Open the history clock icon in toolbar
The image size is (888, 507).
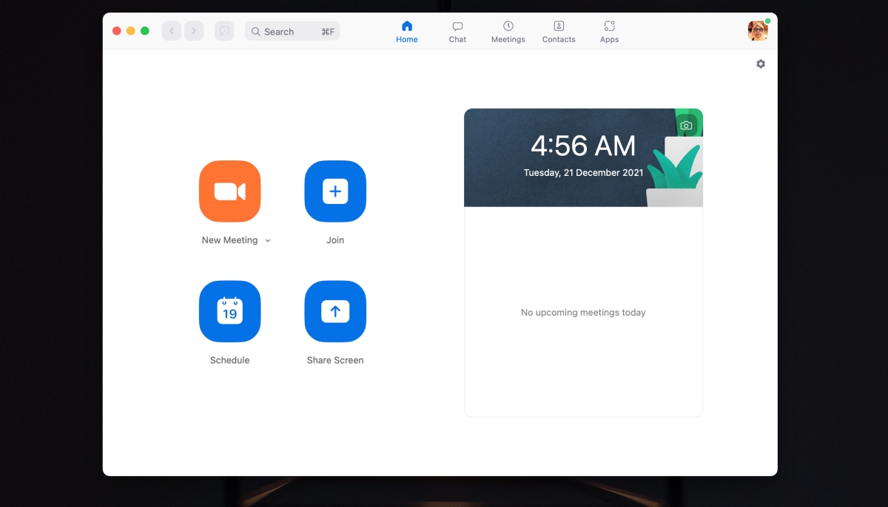(x=224, y=31)
